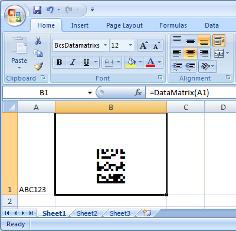Select row 2 header
This screenshot has width=236, height=231.
tap(10, 201)
